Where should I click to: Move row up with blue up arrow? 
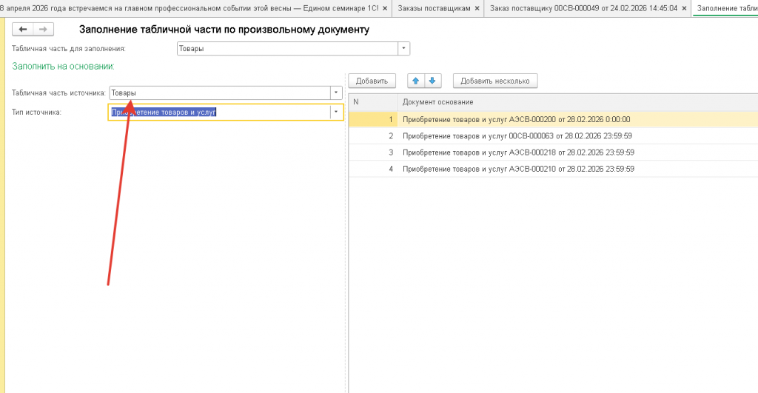point(416,81)
